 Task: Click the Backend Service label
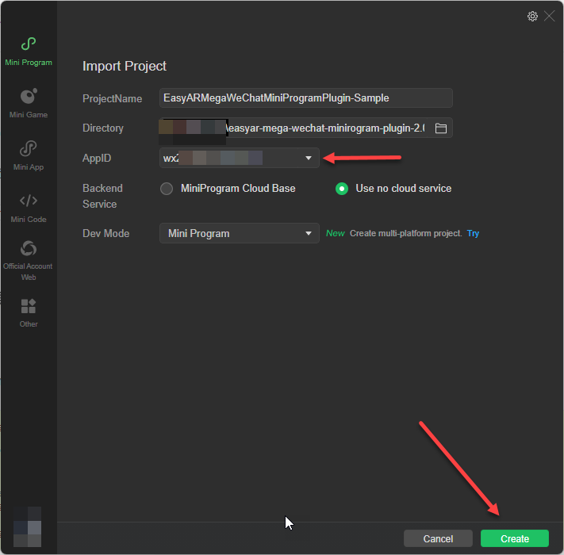(102, 197)
